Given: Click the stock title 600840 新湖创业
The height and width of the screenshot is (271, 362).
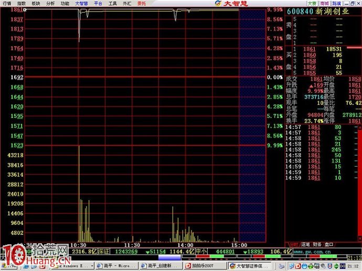Looking at the screenshot, I should tap(318, 11).
